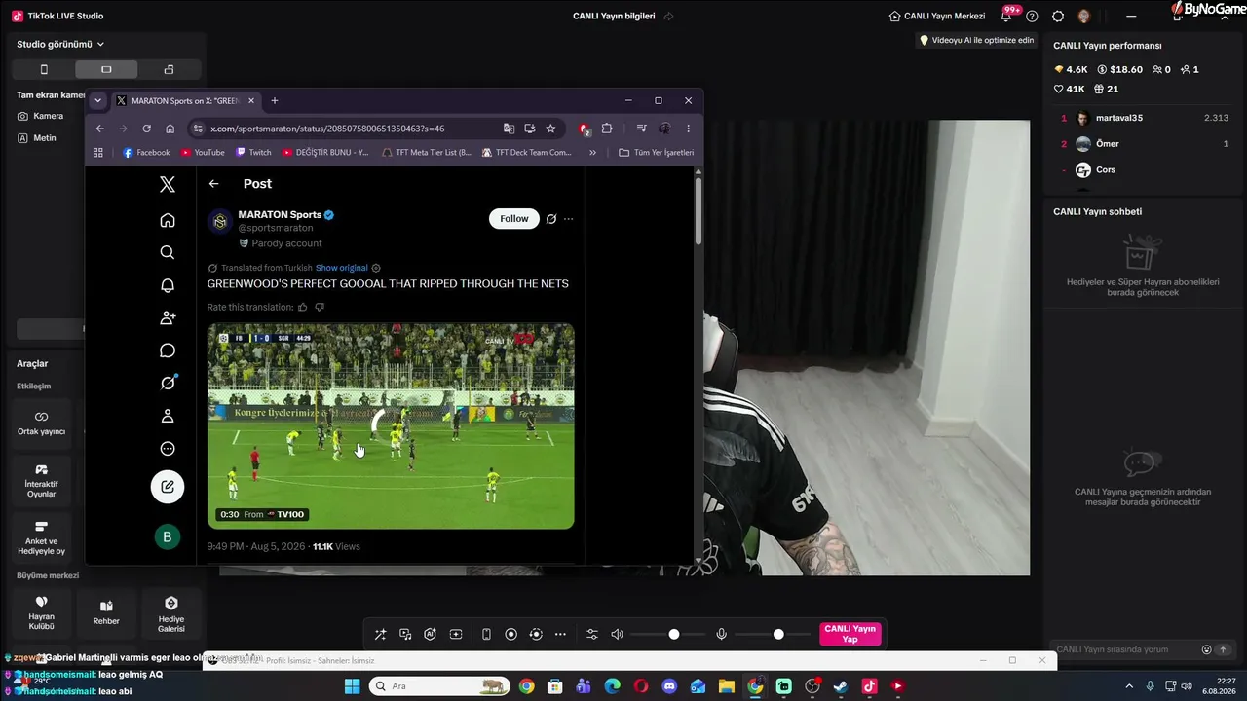
Task: Open Microsoft Store from the taskbar
Action: (x=555, y=686)
